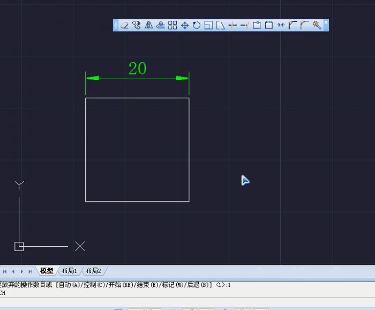Pick the Offset tool
375x310 pixels.
tap(160, 25)
